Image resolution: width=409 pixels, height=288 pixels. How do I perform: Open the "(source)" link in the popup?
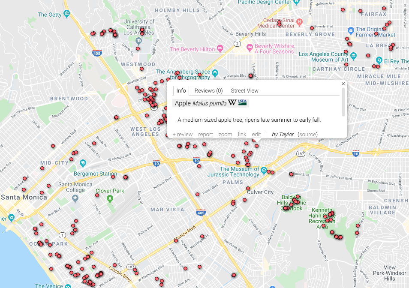click(307, 134)
